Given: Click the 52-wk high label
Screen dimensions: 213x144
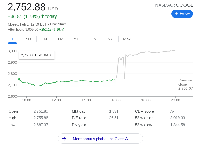Looking at the screenshot, I should (x=144, y=118).
